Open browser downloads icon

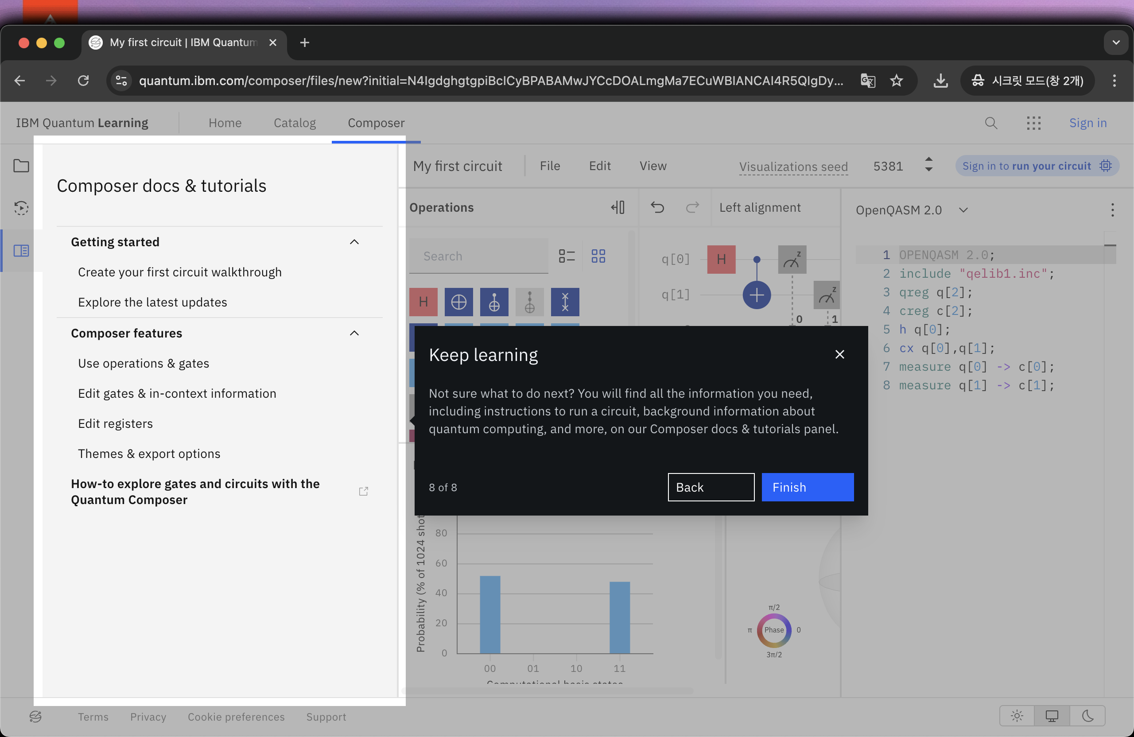[x=940, y=81]
